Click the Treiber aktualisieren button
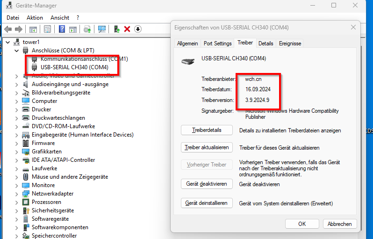 pyautogui.click(x=206, y=147)
